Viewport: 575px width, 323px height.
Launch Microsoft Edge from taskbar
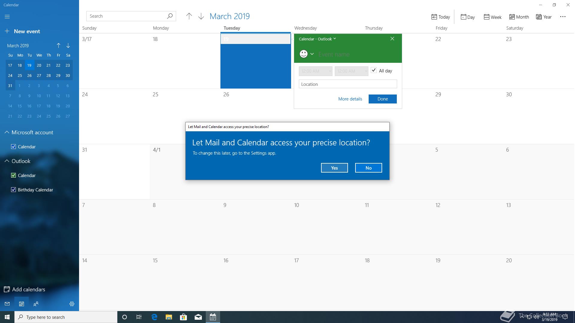(x=154, y=317)
